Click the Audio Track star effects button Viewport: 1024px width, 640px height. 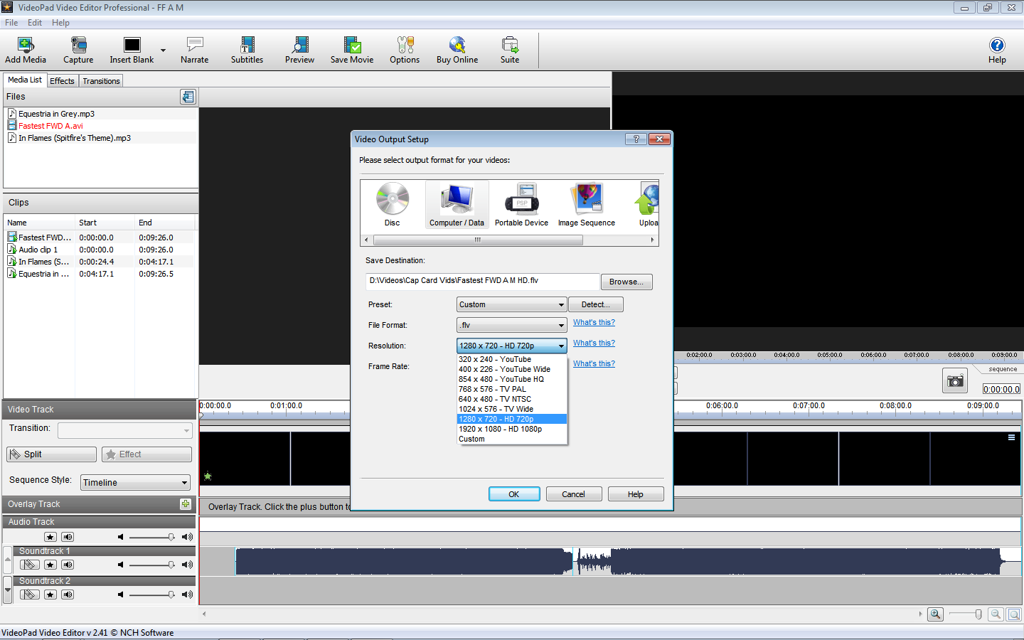[x=50, y=537]
